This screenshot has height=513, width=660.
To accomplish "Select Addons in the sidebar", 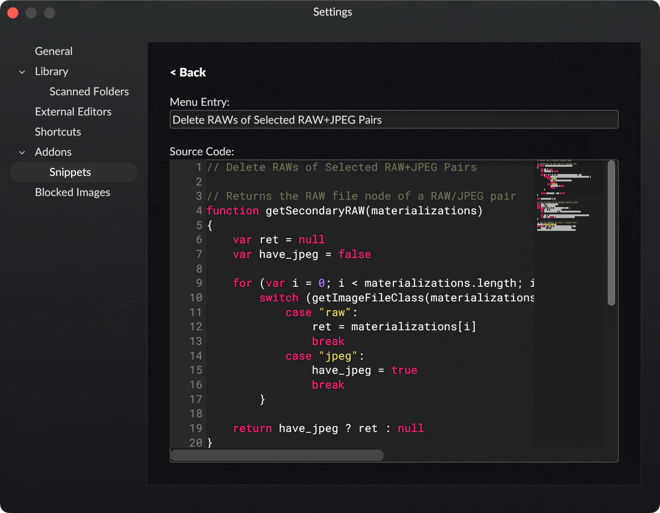I will pyautogui.click(x=53, y=152).
